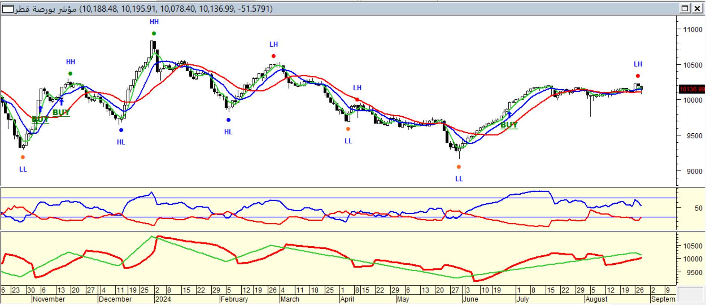Click the orange dot at the October low
This screenshot has width=706, height=305.
coord(23,157)
